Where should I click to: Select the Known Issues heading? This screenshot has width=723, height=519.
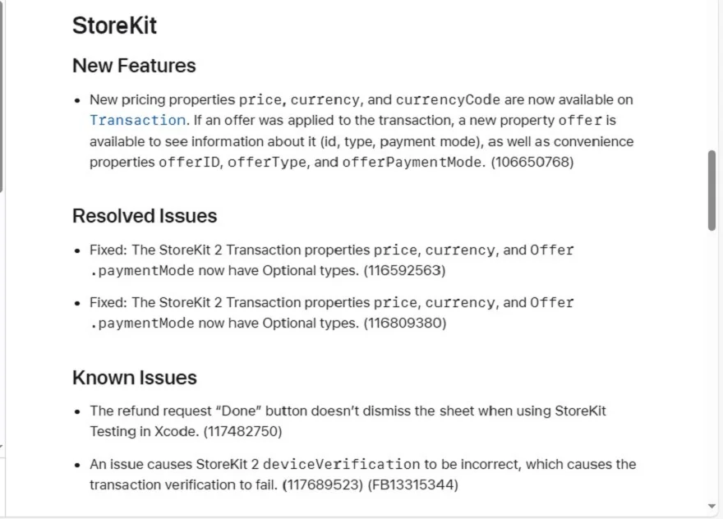pyautogui.click(x=134, y=378)
